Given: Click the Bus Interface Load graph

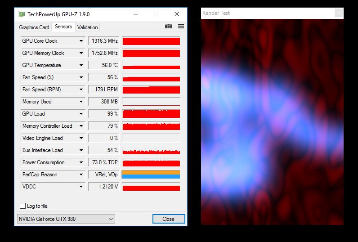Looking at the screenshot, I should click(x=151, y=150).
